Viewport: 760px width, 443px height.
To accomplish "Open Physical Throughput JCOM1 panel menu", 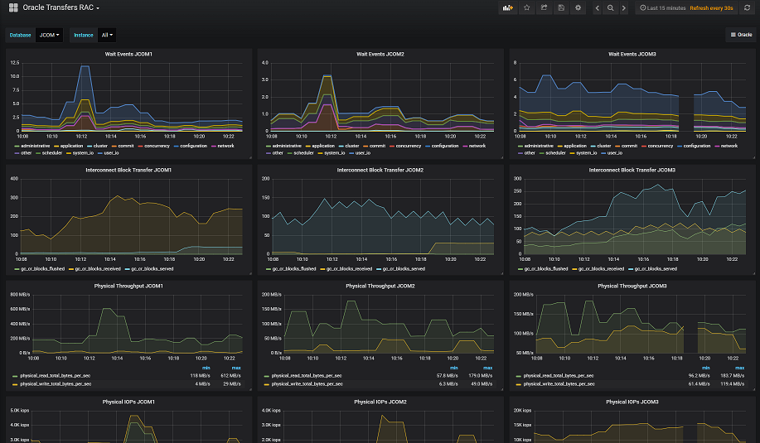I will click(x=128, y=286).
